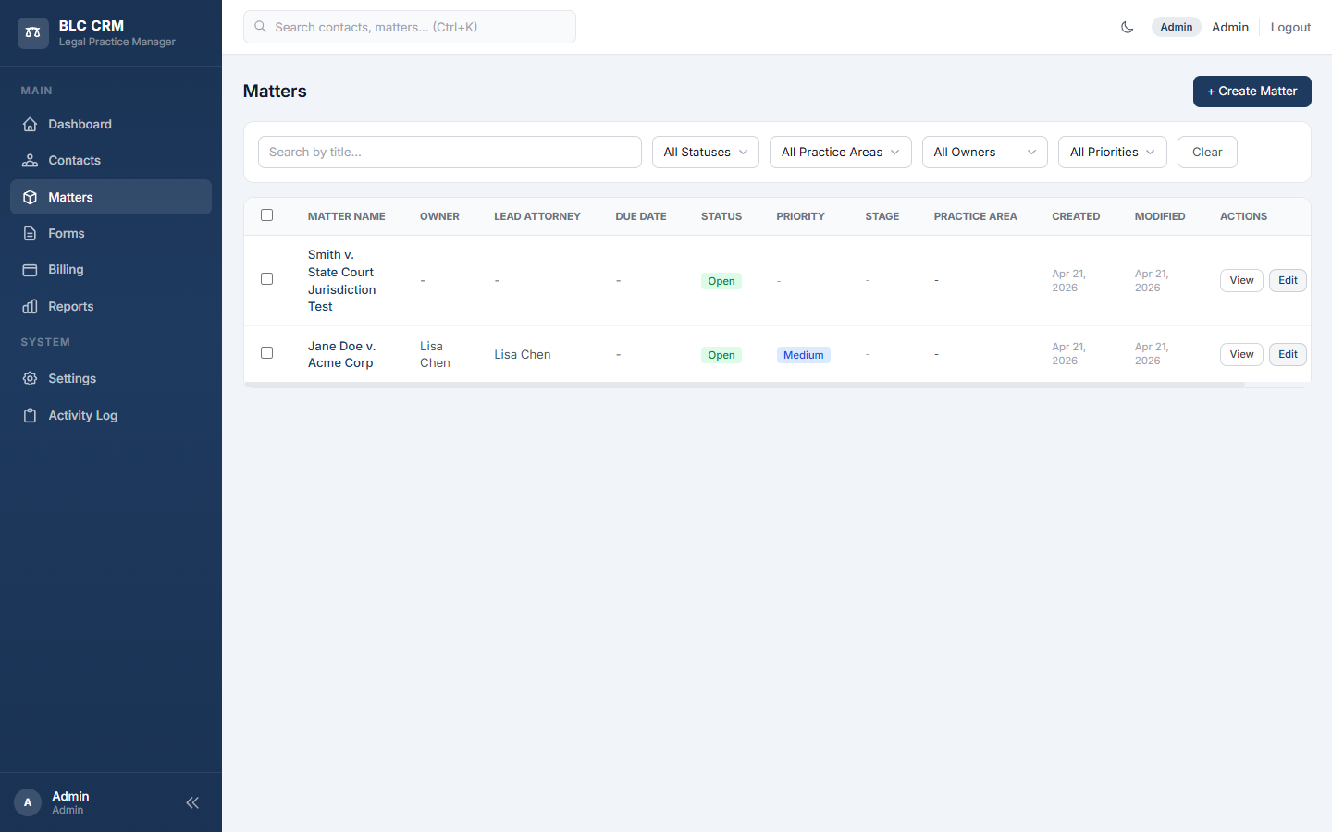Clear the matter filters

(1207, 152)
